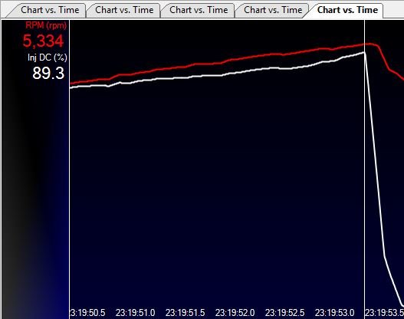Click the RPM value 5,334 readout
404x319 pixels.
point(43,41)
